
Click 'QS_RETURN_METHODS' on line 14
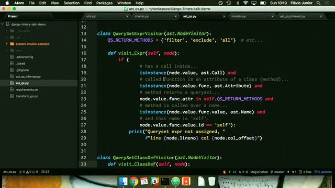(x=130, y=40)
